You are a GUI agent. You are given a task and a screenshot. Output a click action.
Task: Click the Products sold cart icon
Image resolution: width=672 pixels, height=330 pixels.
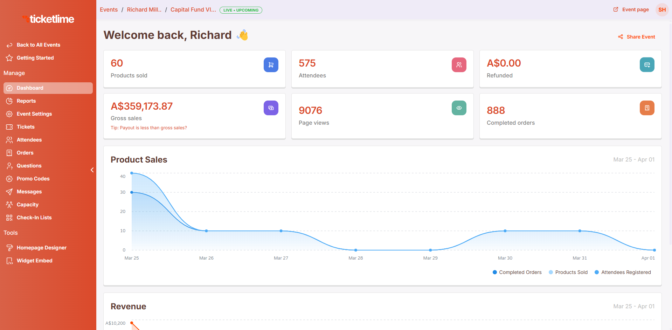pyautogui.click(x=271, y=65)
